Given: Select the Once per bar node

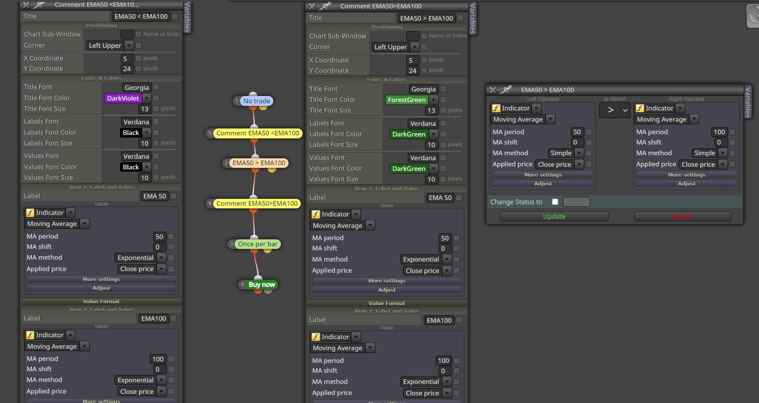Looking at the screenshot, I should click(x=258, y=244).
